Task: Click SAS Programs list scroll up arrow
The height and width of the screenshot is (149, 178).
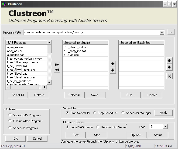Action: [x=49, y=43]
